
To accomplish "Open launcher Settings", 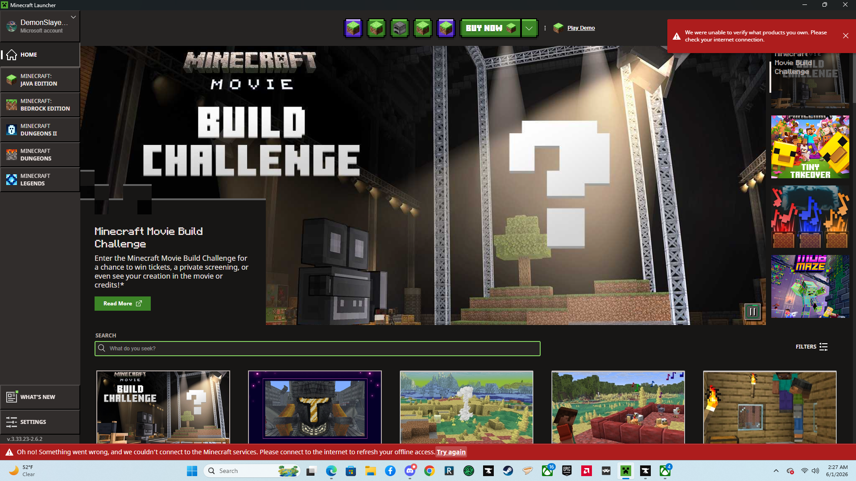I will tap(40, 422).
